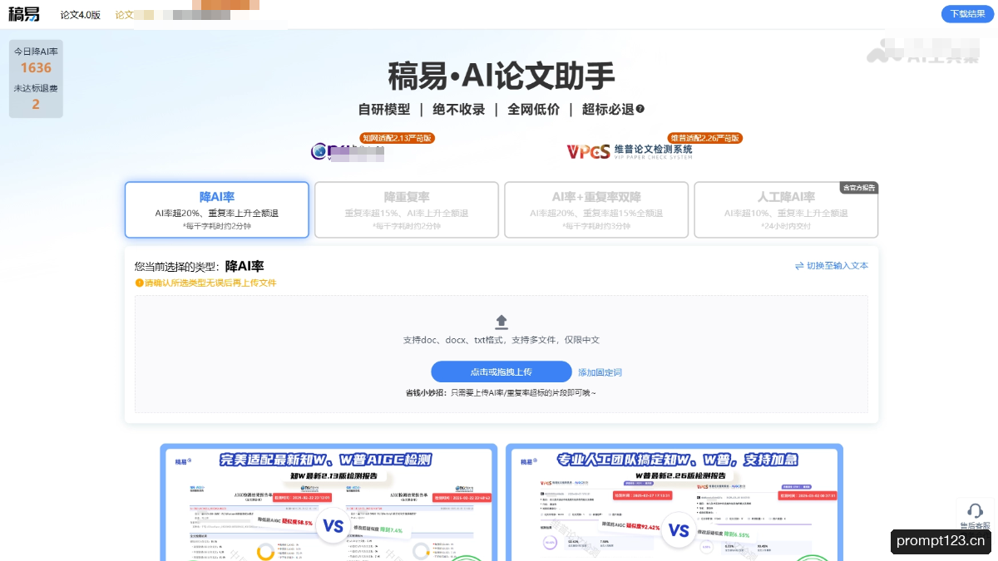Click the 稿易 logo in header

tap(24, 14)
